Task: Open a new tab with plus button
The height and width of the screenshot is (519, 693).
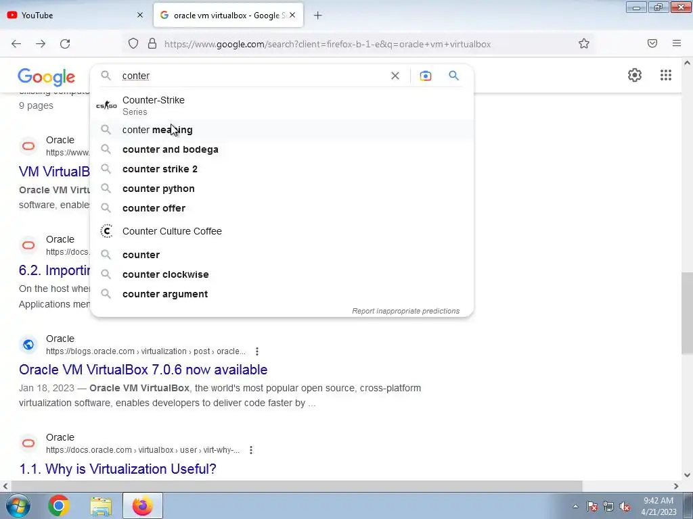Action: click(x=317, y=16)
